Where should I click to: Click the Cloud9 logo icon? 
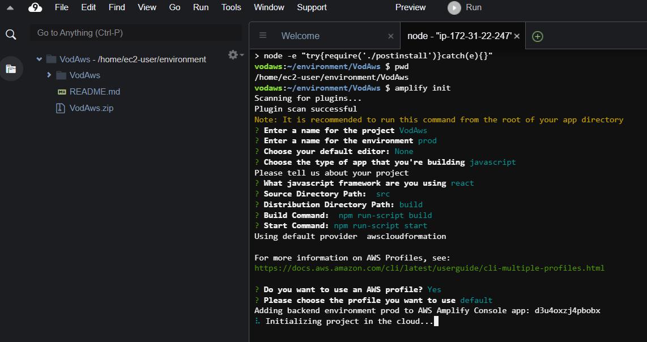pos(36,7)
